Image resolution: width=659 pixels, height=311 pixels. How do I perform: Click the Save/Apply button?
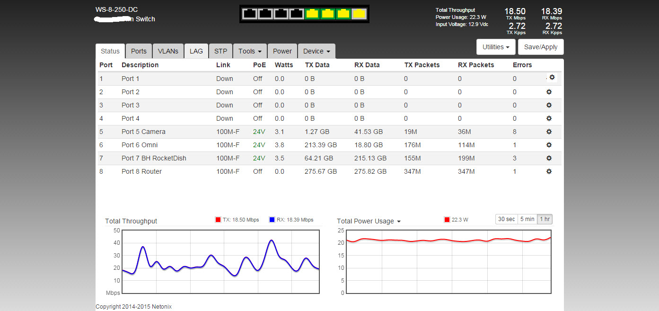tap(541, 47)
